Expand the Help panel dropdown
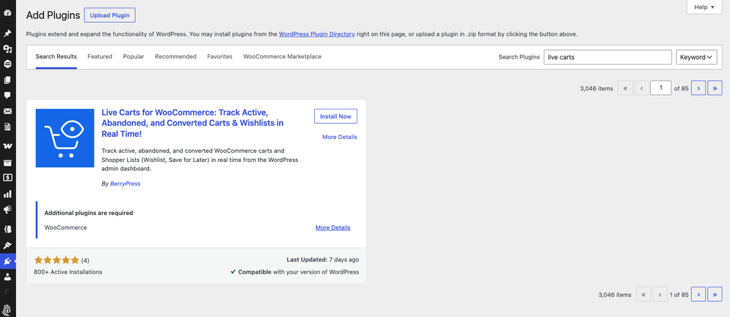The width and height of the screenshot is (730, 317). (704, 7)
